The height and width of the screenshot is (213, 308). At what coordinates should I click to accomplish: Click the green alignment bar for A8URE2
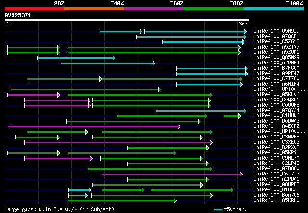148,185
